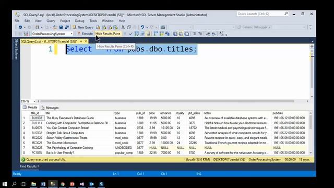
Task: Open the Query menu
Action: (x=51, y=21)
